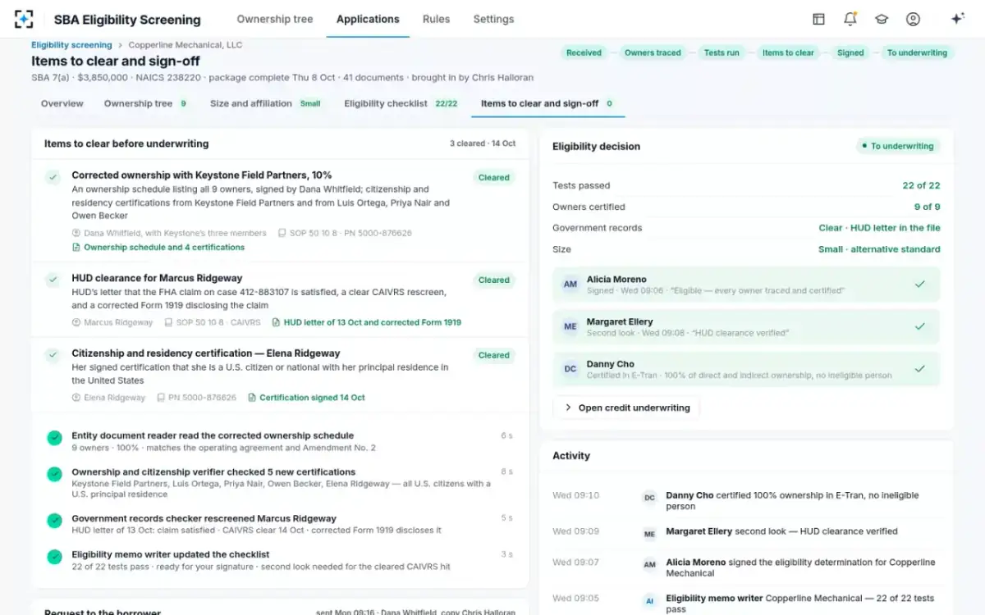The height and width of the screenshot is (615, 985).
Task: Click the 'Clear · HUD letter in the file' value
Action: pos(879,228)
